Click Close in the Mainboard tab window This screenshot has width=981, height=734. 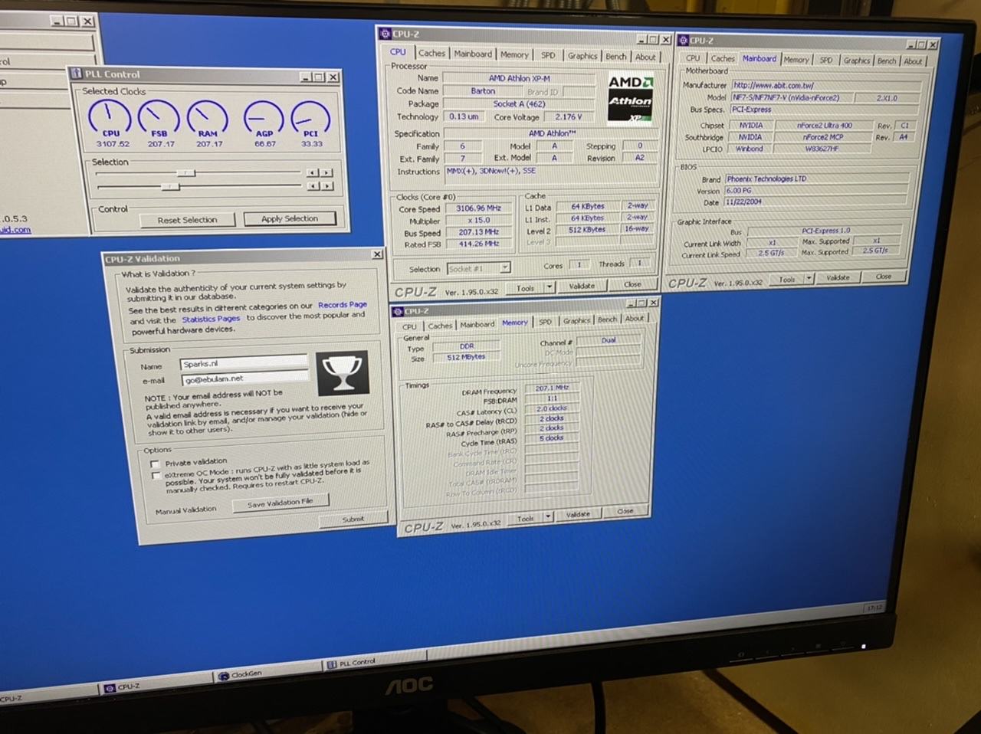884,276
